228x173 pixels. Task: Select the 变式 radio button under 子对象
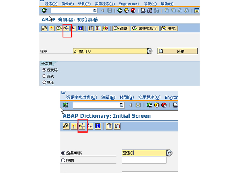pos(44,76)
